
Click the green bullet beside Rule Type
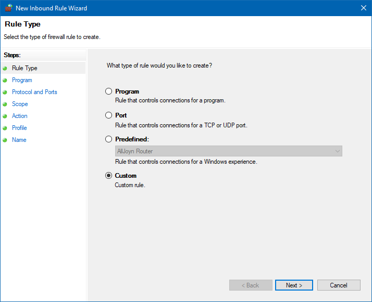[x=5, y=68]
